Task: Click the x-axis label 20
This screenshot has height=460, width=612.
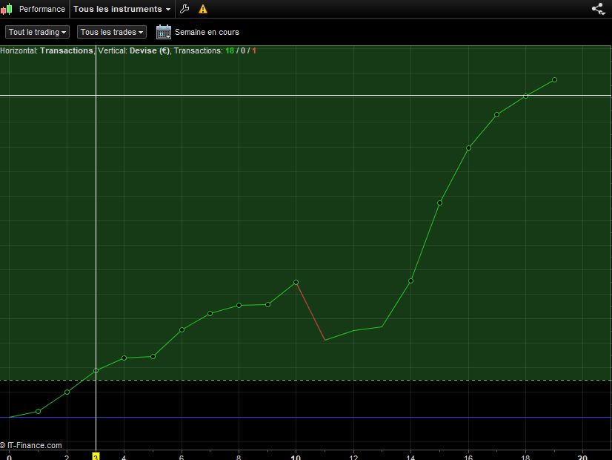Action: (582, 457)
